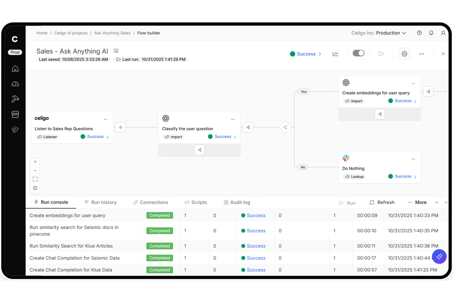This screenshot has width=453, height=302.
Task: Open the Marketplace storefront icon in sidebar
Action: 15,114
